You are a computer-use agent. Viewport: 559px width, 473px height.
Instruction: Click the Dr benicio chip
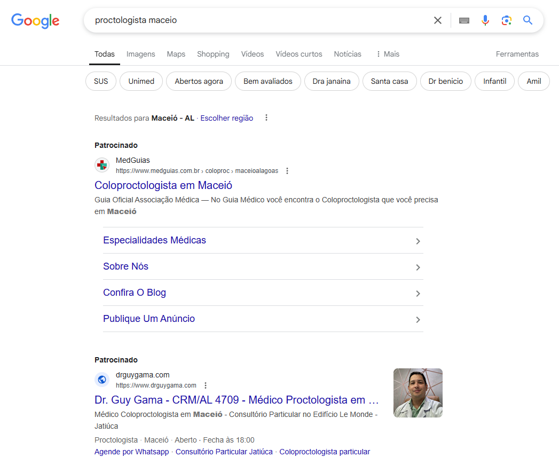(x=446, y=81)
